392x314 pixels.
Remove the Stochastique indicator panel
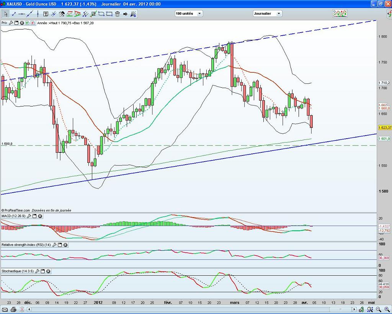click(x=48, y=271)
